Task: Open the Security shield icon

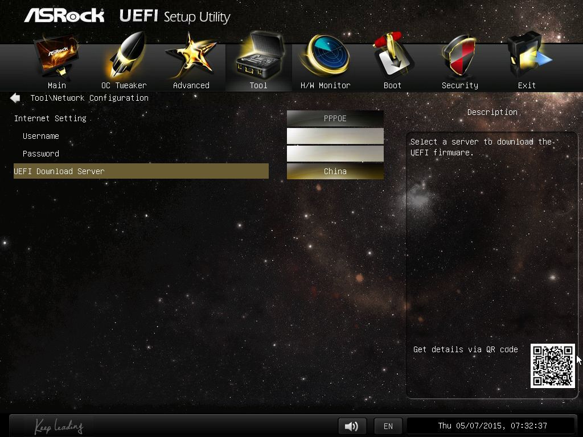Action: tap(459, 56)
